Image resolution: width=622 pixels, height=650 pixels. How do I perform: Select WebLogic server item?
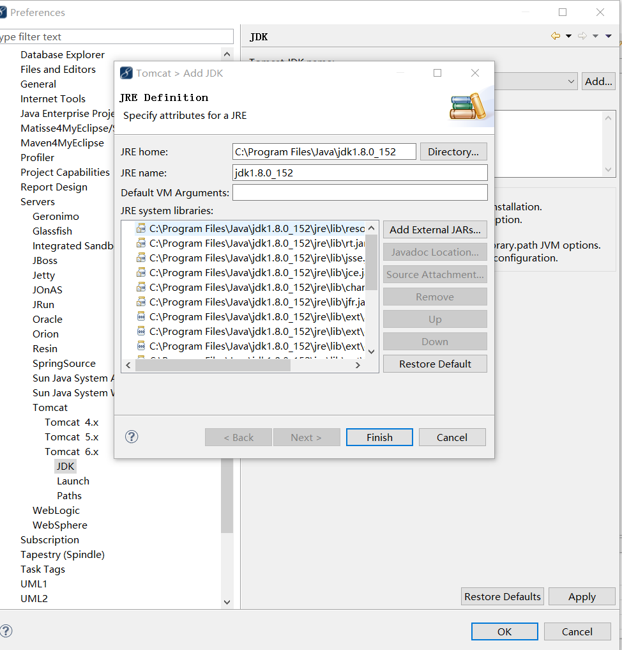[x=56, y=511]
